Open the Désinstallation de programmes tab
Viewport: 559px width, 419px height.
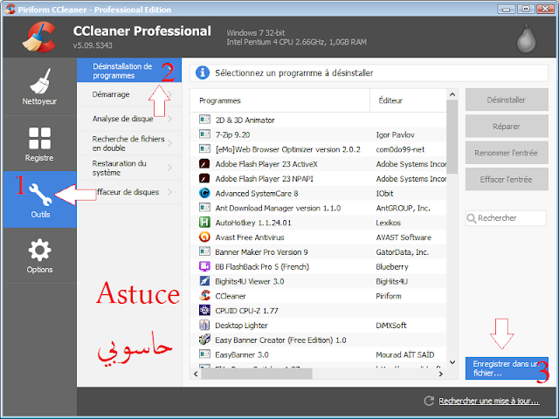click(x=129, y=71)
